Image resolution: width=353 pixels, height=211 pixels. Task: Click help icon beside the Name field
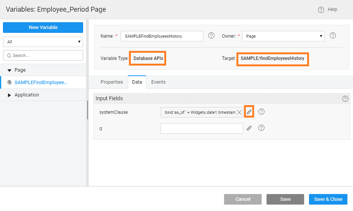point(211,36)
